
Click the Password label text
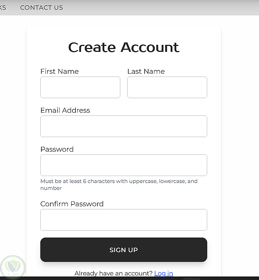(57, 149)
